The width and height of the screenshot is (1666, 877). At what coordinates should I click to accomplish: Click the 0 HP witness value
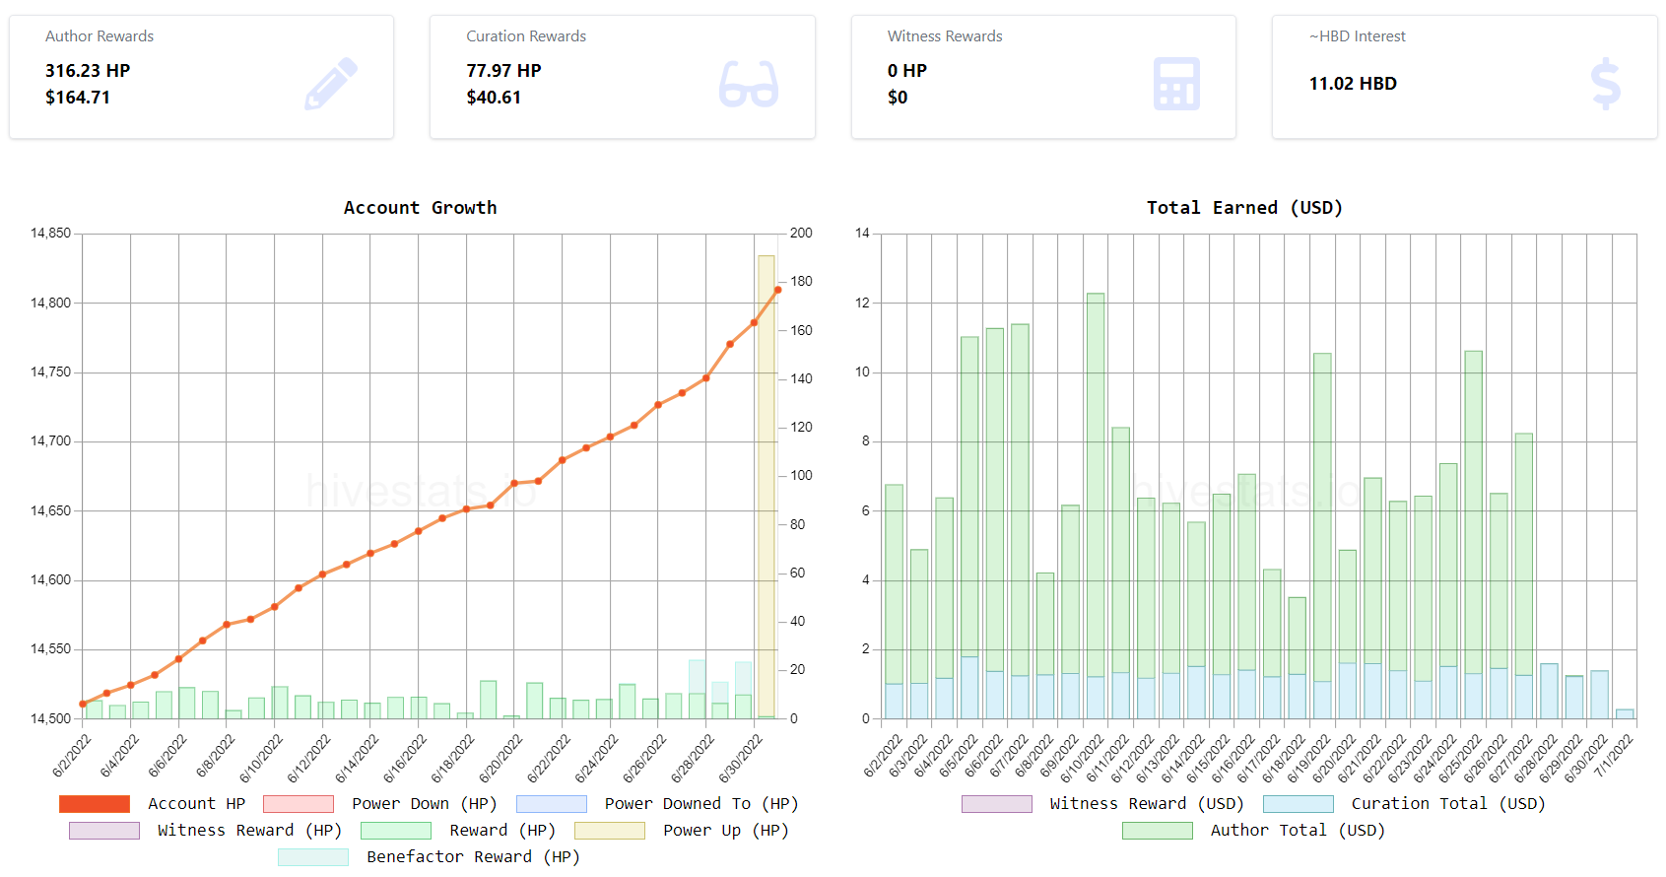pos(907,71)
